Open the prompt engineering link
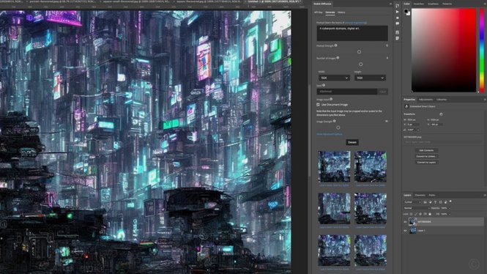487x274 pixels. (356, 23)
